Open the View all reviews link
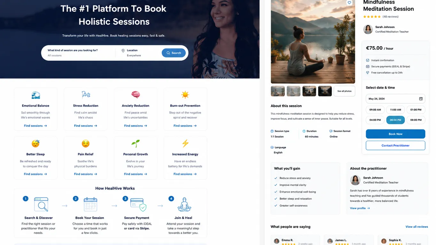Viewport: 436px width, 245px height. pyautogui.click(x=417, y=227)
